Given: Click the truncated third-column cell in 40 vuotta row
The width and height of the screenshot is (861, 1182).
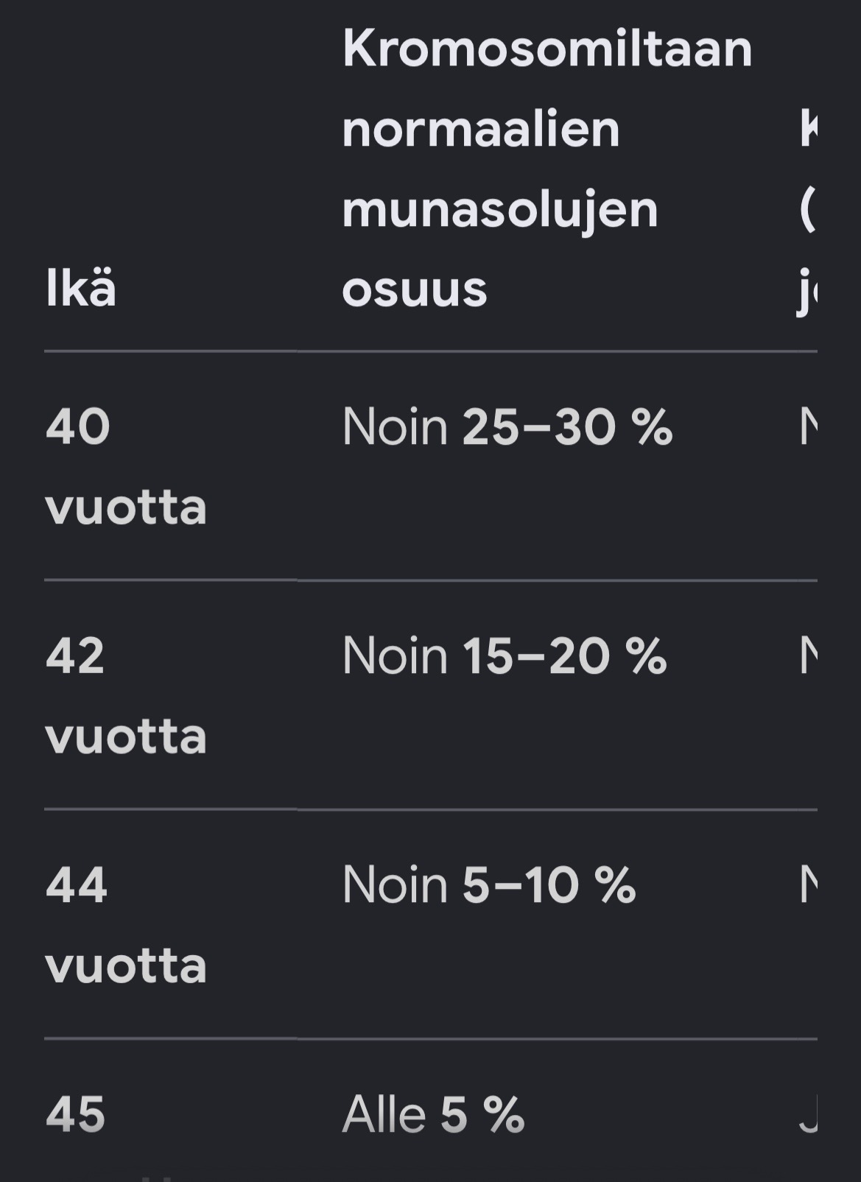Looking at the screenshot, I should click(x=809, y=427).
